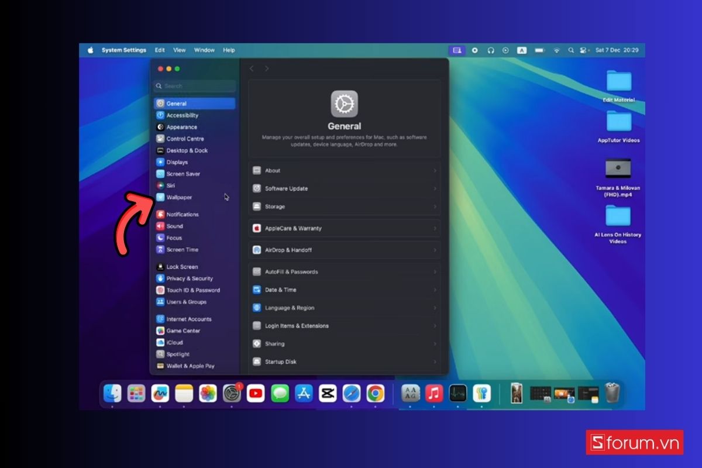Screen dimensions: 702x468
Task: Open Spotlight search in menu bar
Action: 570,50
